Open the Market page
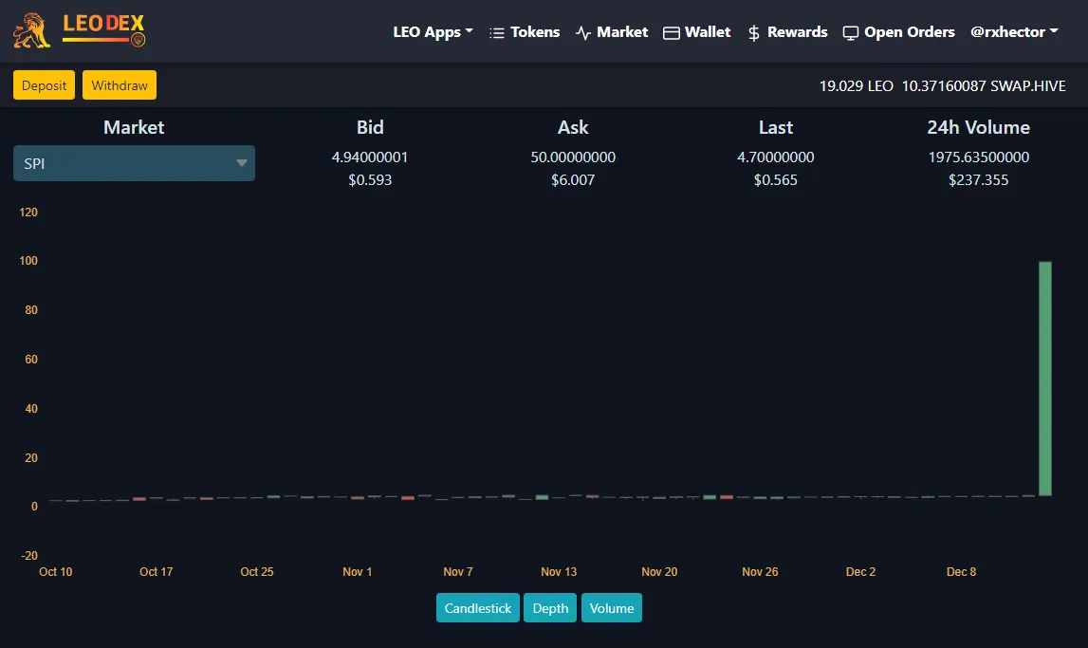This screenshot has height=648, width=1088. coord(621,32)
